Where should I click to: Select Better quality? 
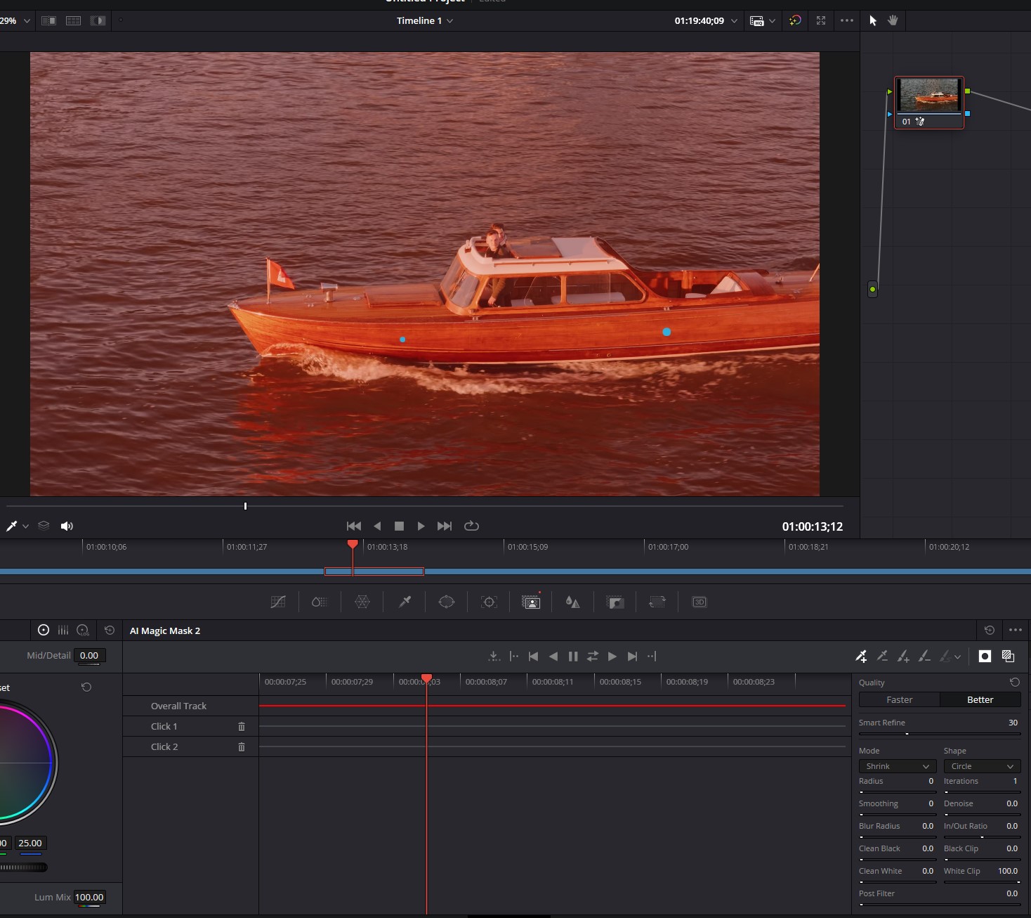(980, 699)
